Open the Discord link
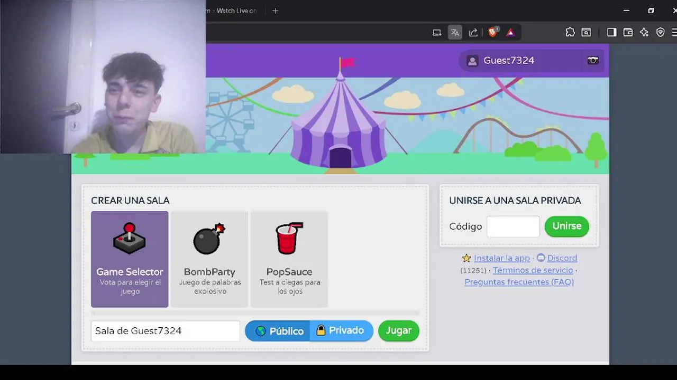Screen dimensions: 677x380 click(x=562, y=258)
